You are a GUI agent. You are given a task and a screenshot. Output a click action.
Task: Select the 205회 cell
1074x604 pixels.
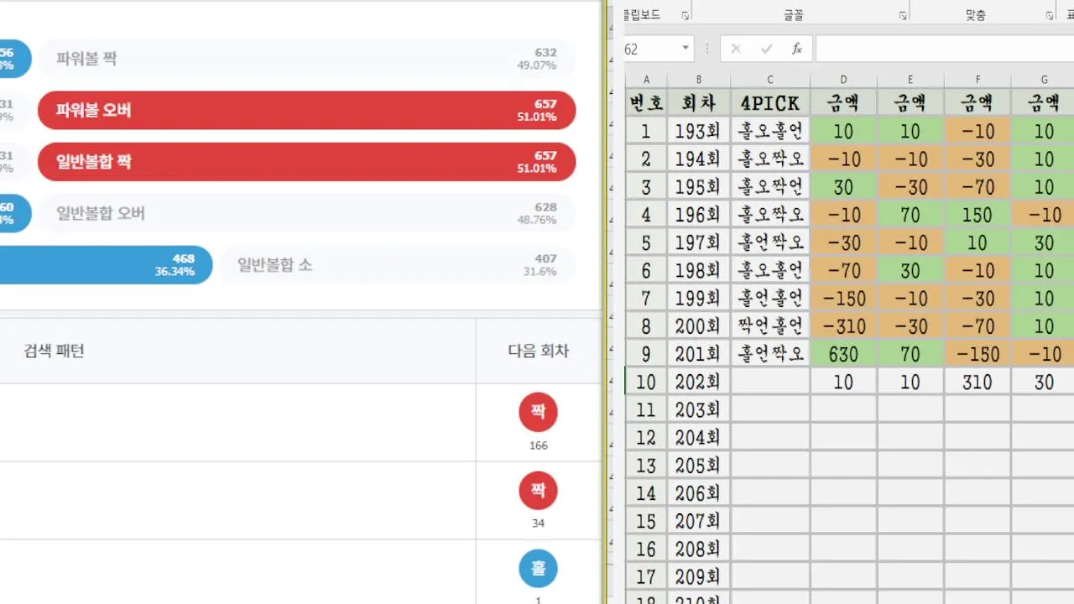pos(699,465)
